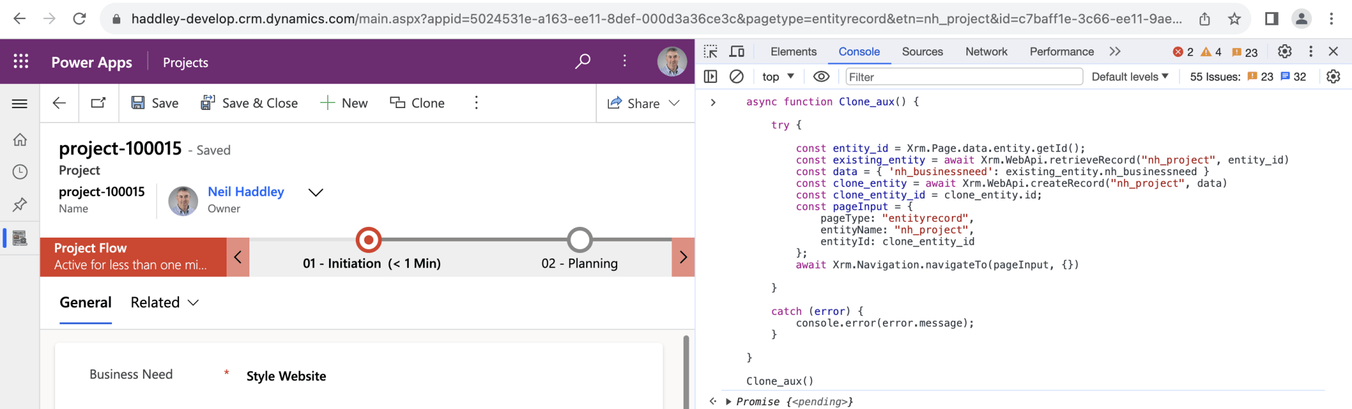The image size is (1352, 409).
Task: Select the Console tab in DevTools
Action: pos(859,52)
